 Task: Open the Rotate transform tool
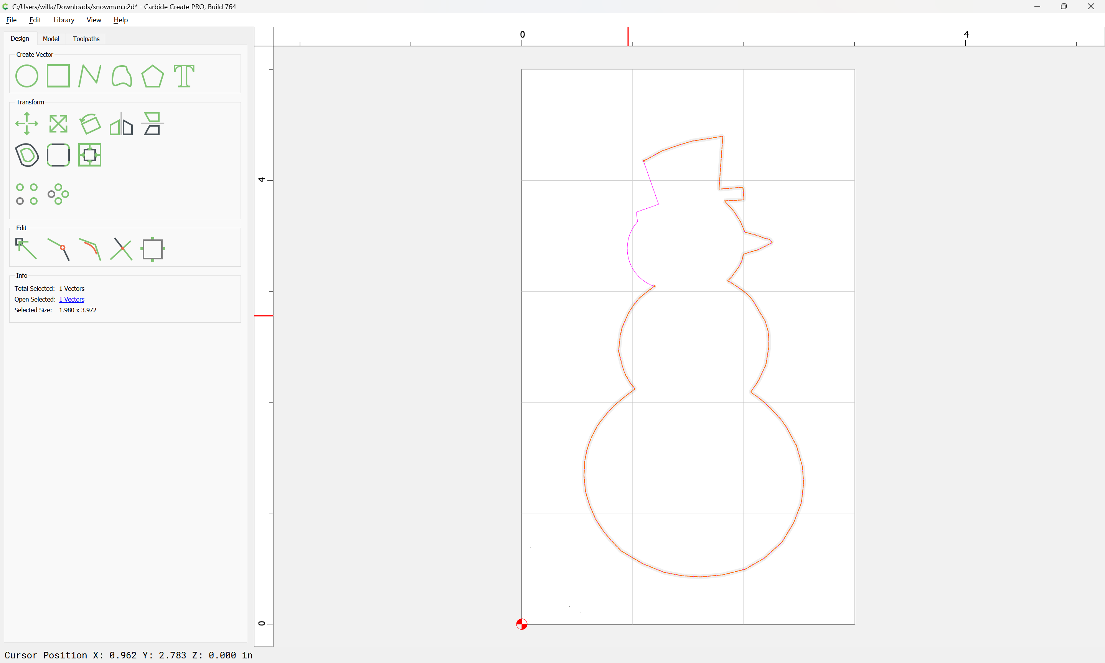pyautogui.click(x=90, y=124)
